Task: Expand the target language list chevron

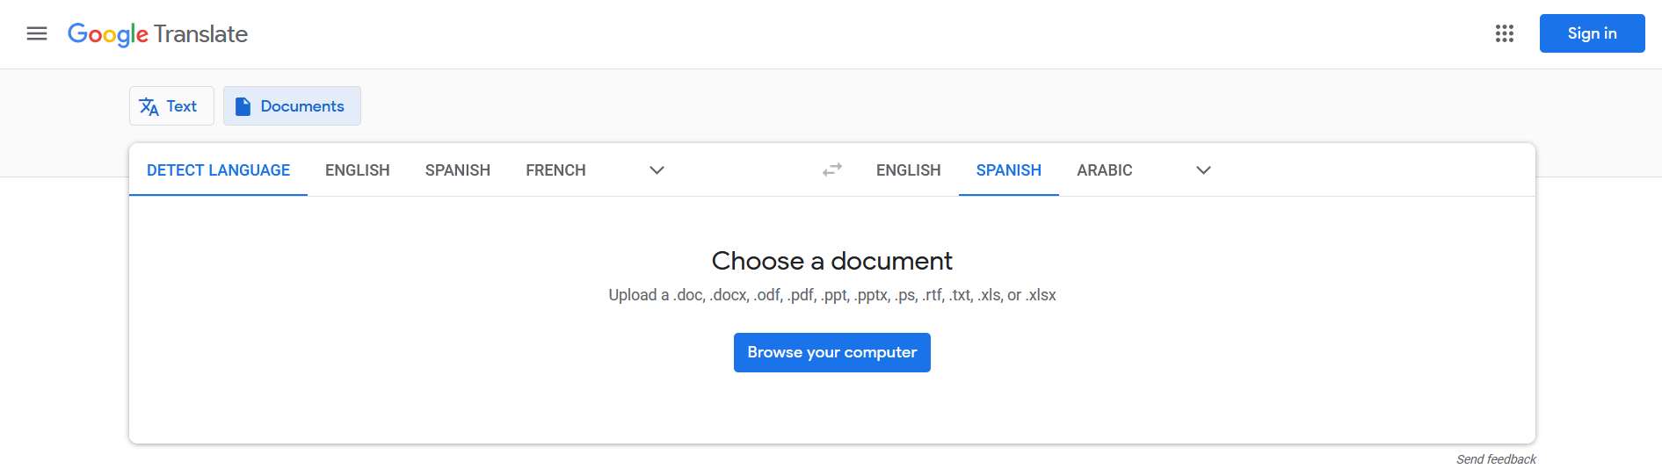Action: point(1203,170)
